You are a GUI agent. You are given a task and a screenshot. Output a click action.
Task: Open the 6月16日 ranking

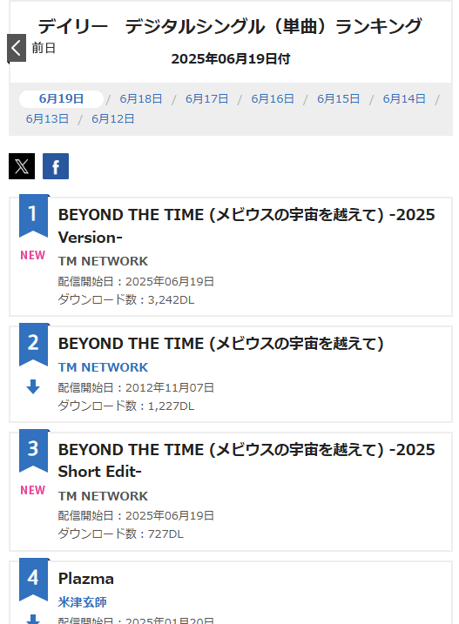click(273, 98)
